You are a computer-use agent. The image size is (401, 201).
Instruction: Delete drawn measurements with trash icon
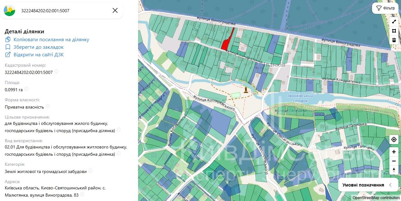tap(394, 40)
